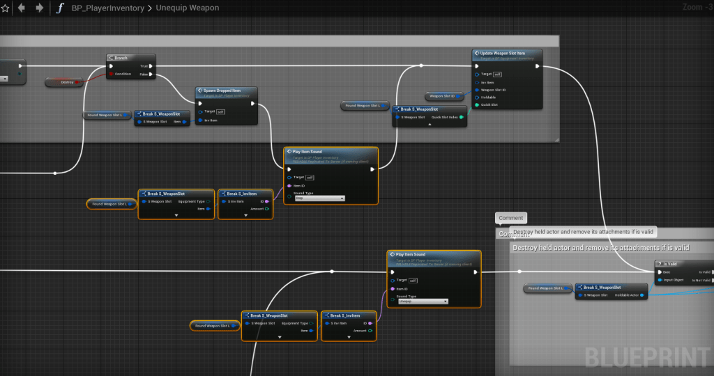Click the red Condition pin on Branch
714x376 pixels.
[x=112, y=74]
